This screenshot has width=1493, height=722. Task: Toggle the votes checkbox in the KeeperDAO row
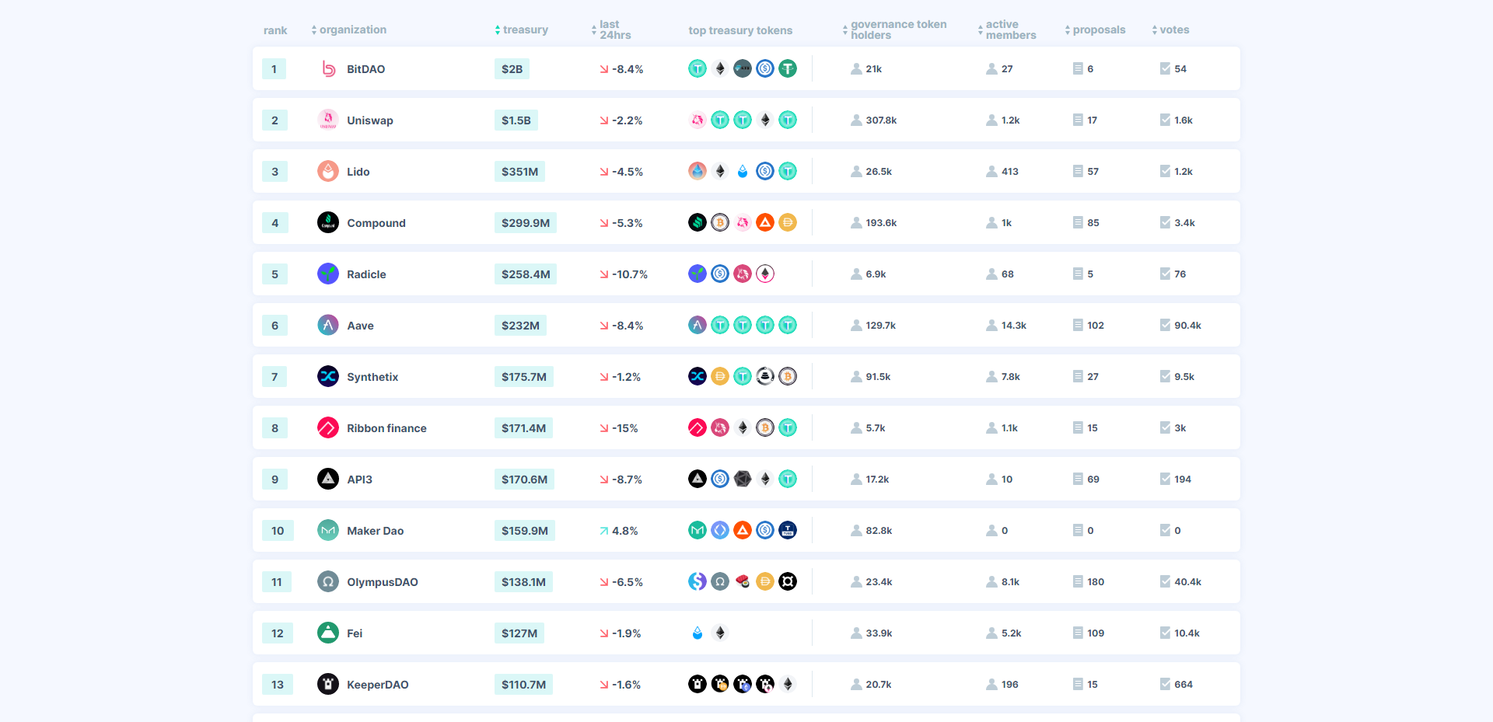1164,684
